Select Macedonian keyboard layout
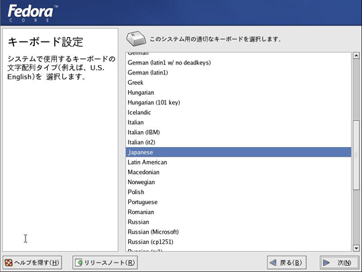Viewport: 362px width, 272px height. [239, 172]
